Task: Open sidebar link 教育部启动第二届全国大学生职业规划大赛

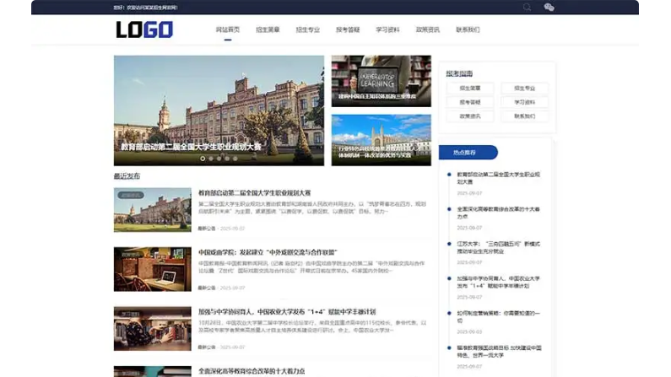Action: point(499,178)
